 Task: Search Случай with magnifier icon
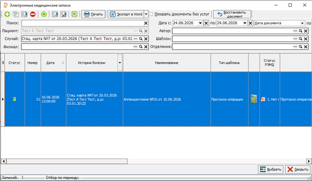tap(141, 39)
